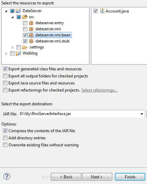The height and width of the screenshot is (184, 147).
Task: Expand the .settings folder node
Action: (12, 47)
